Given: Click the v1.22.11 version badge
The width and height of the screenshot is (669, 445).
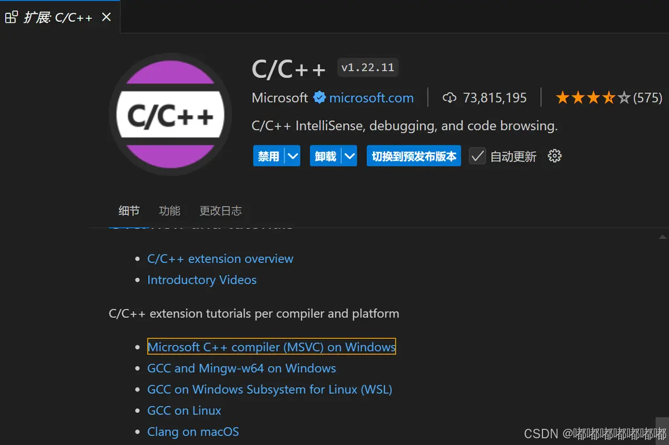Looking at the screenshot, I should click(368, 68).
